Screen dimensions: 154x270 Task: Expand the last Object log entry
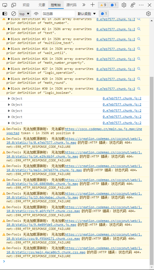click(x=9, y=123)
